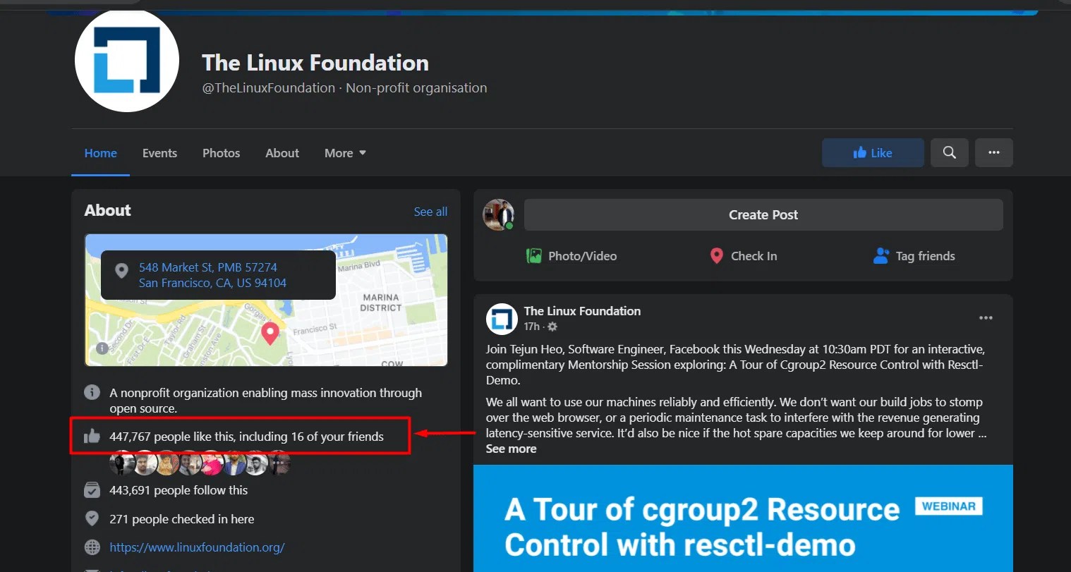The height and width of the screenshot is (572, 1071).
Task: Click the Tag friends icon
Action: point(881,256)
